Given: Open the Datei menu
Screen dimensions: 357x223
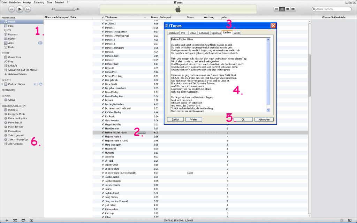Looking at the screenshot, I should click(x=4, y=2).
